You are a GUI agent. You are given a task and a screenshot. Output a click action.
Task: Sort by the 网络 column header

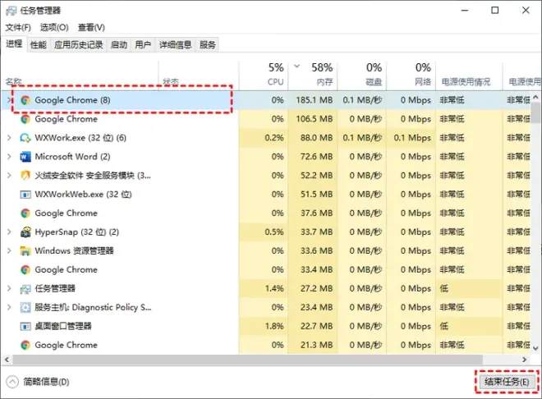click(x=411, y=75)
